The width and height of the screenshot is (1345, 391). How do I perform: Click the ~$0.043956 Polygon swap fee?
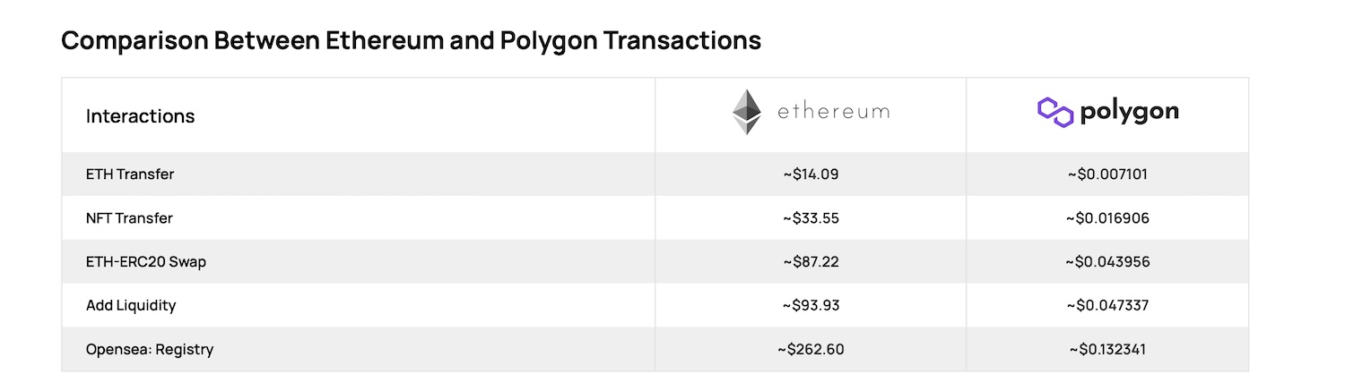pos(1107,262)
